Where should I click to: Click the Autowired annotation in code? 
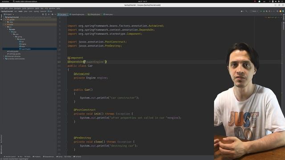point(81,74)
